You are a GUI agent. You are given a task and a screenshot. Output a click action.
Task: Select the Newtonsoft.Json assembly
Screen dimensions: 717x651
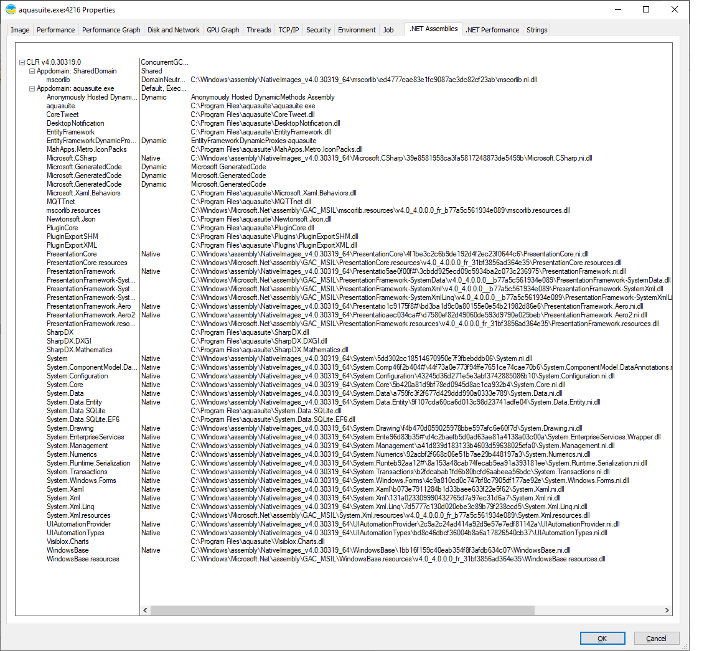(71, 220)
